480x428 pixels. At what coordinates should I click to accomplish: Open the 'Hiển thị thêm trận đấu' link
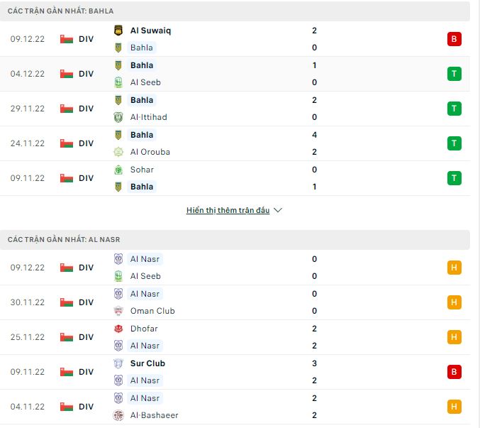[x=228, y=211]
